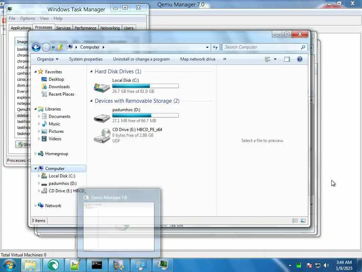Select Recent Places under Favorites
362x272 pixels.
(x=62, y=94)
